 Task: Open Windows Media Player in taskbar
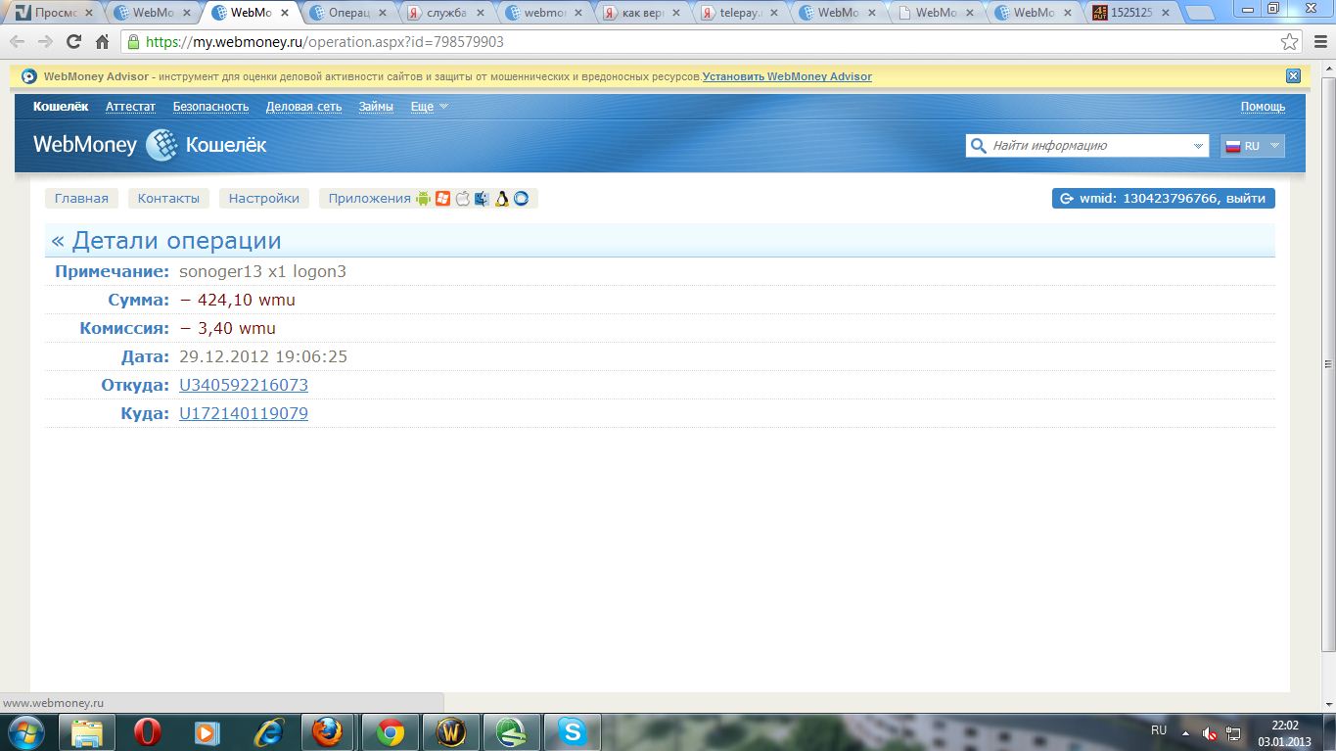click(x=208, y=732)
